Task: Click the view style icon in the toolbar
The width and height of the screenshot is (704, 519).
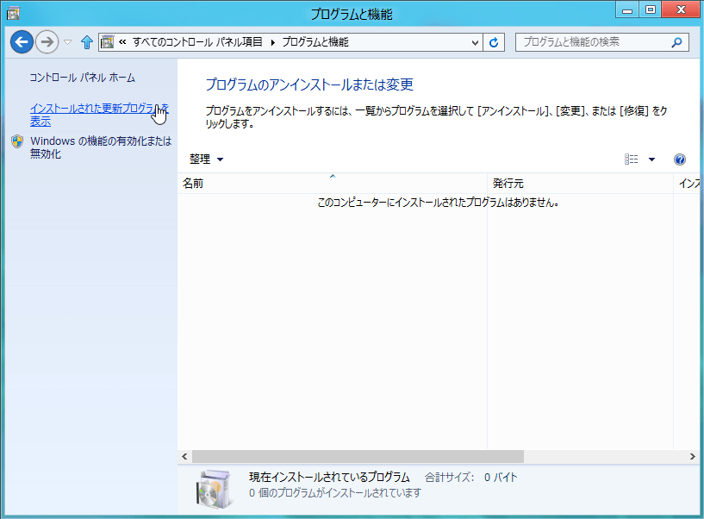Action: [x=631, y=159]
